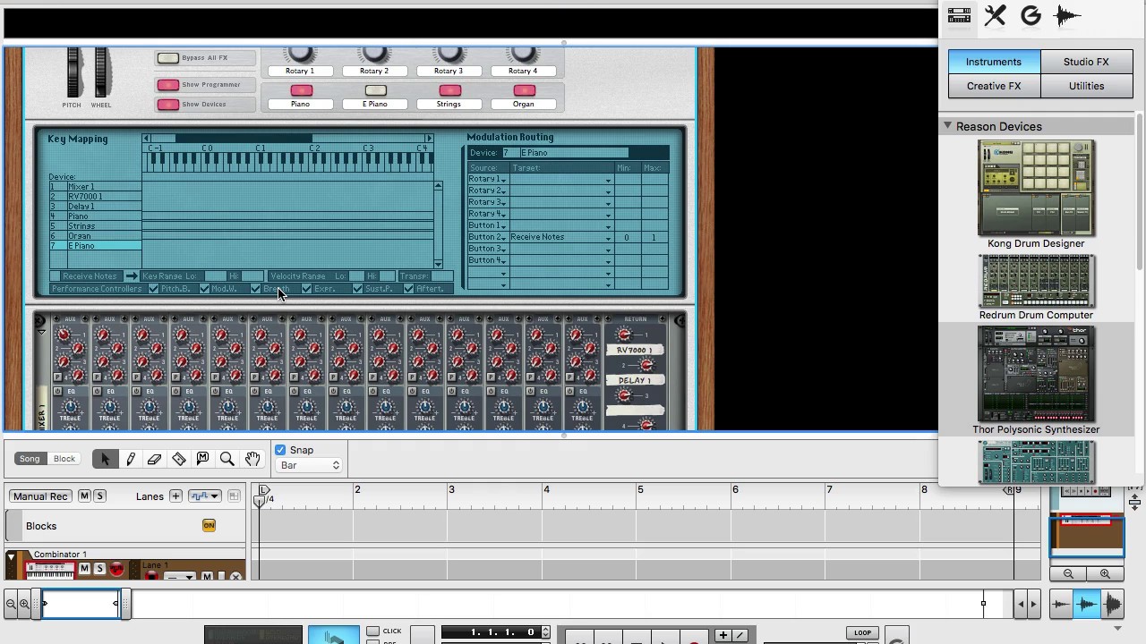The height and width of the screenshot is (644, 1146).
Task: Toggle the Snap checkbox
Action: [x=280, y=450]
